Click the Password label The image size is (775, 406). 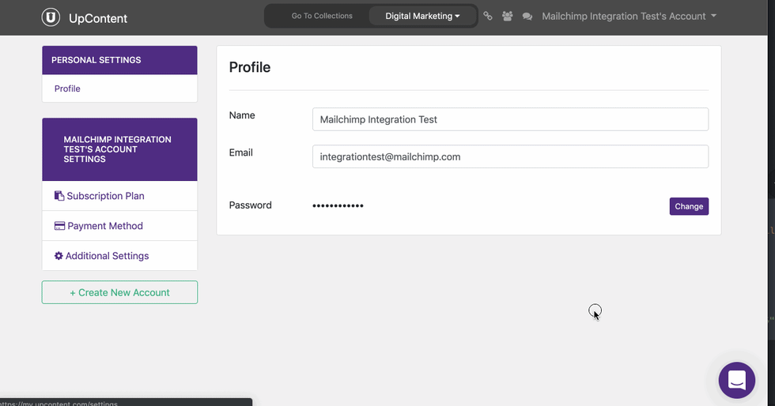[x=250, y=205]
